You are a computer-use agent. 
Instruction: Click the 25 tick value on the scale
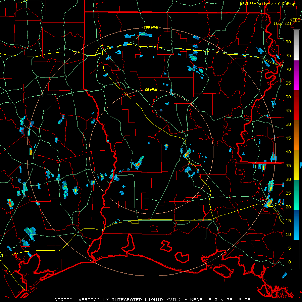[288, 193]
